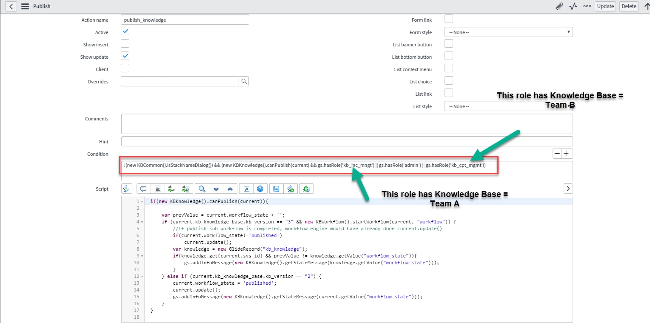Uncheck the Active checkbox
Screen dimensions: 650x323
[x=125, y=31]
